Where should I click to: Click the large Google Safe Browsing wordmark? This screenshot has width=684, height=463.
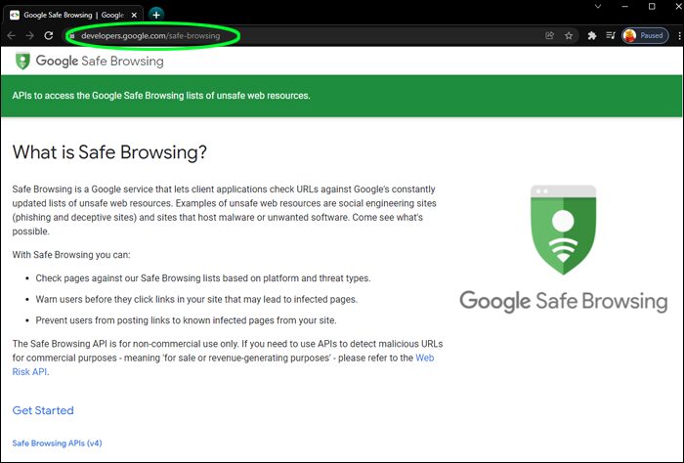coord(563,301)
